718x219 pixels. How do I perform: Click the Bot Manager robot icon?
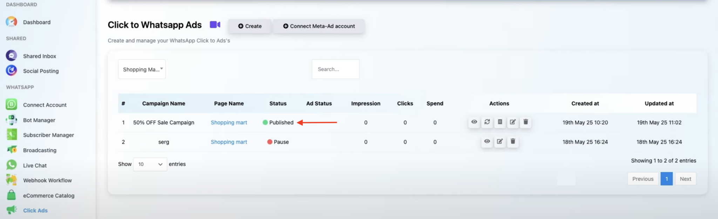click(x=11, y=120)
